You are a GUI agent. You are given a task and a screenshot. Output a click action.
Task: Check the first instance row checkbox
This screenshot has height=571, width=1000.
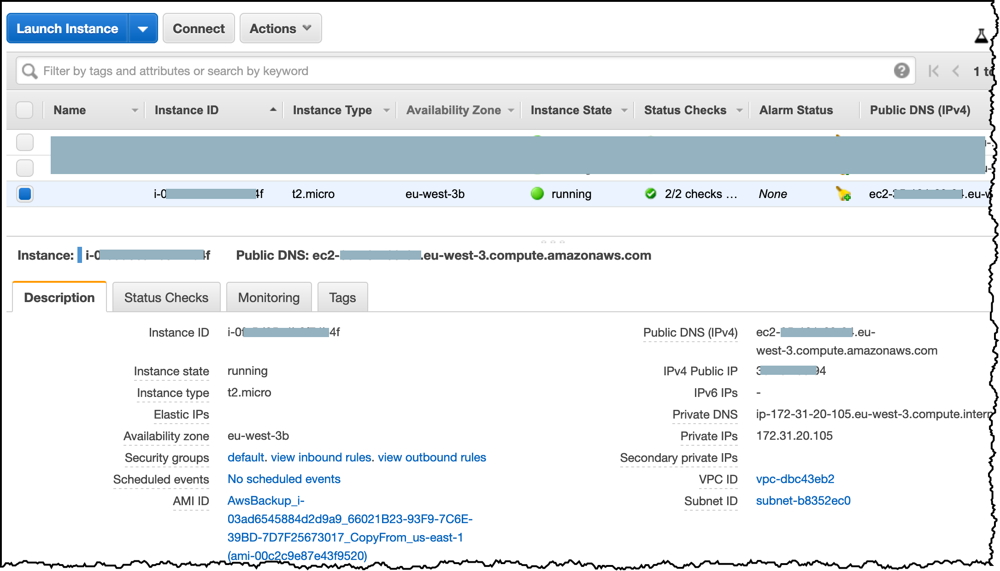(x=25, y=142)
